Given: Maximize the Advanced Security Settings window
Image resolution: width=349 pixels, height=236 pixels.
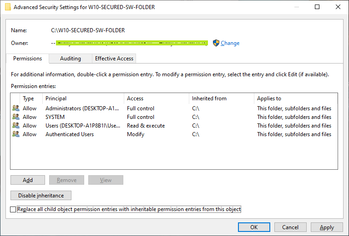Looking at the screenshot, I should (x=317, y=7).
